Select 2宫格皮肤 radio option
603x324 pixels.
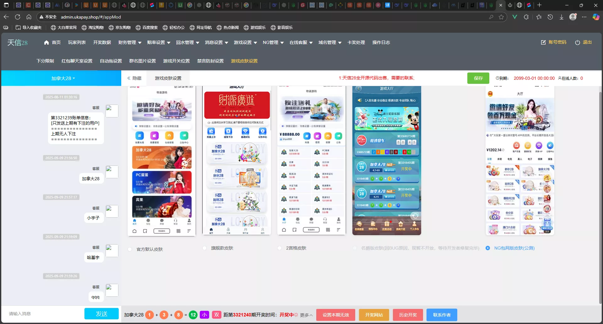(x=280, y=248)
